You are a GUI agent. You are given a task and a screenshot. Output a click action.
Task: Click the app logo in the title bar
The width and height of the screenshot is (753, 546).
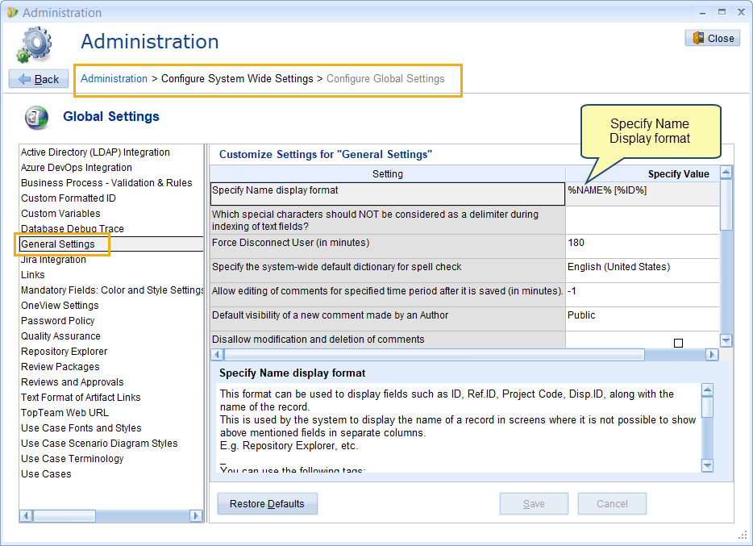point(12,12)
